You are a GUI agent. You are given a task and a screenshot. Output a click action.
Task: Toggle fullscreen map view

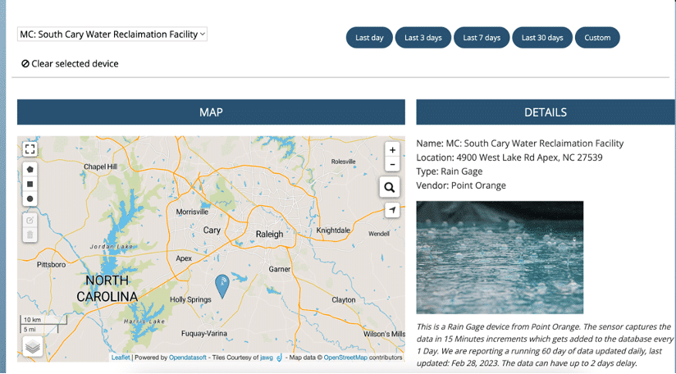tap(30, 149)
